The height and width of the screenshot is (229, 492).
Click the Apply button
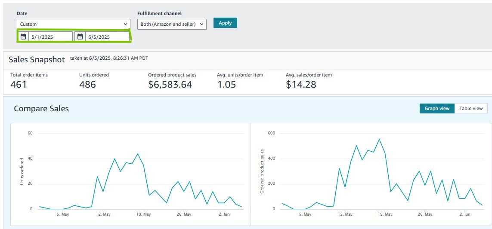tap(225, 23)
